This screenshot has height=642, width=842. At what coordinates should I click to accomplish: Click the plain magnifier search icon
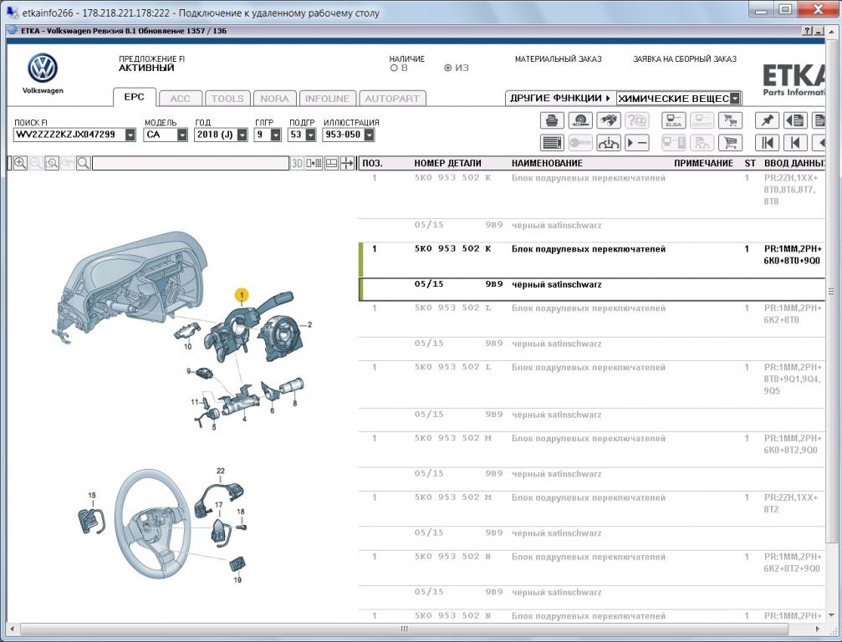[x=84, y=163]
